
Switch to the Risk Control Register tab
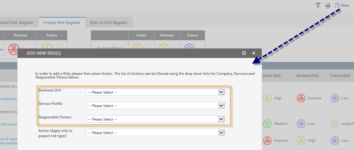(109, 22)
